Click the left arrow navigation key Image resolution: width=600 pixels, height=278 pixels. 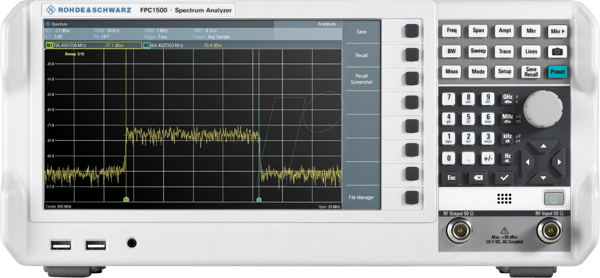(x=527, y=162)
